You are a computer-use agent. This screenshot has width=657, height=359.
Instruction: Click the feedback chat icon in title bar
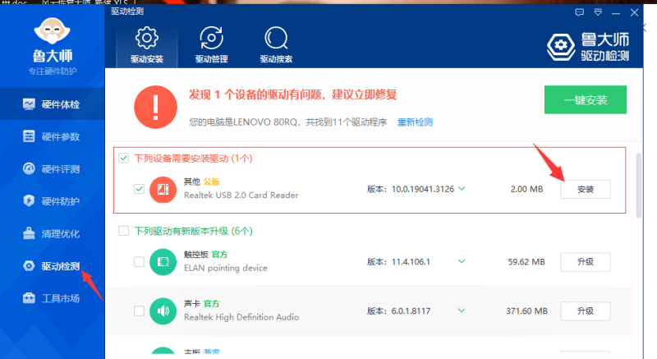[x=580, y=12]
